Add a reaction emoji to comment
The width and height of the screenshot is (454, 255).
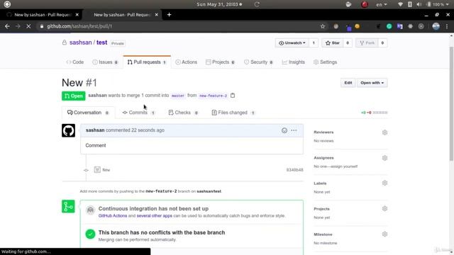284,130
